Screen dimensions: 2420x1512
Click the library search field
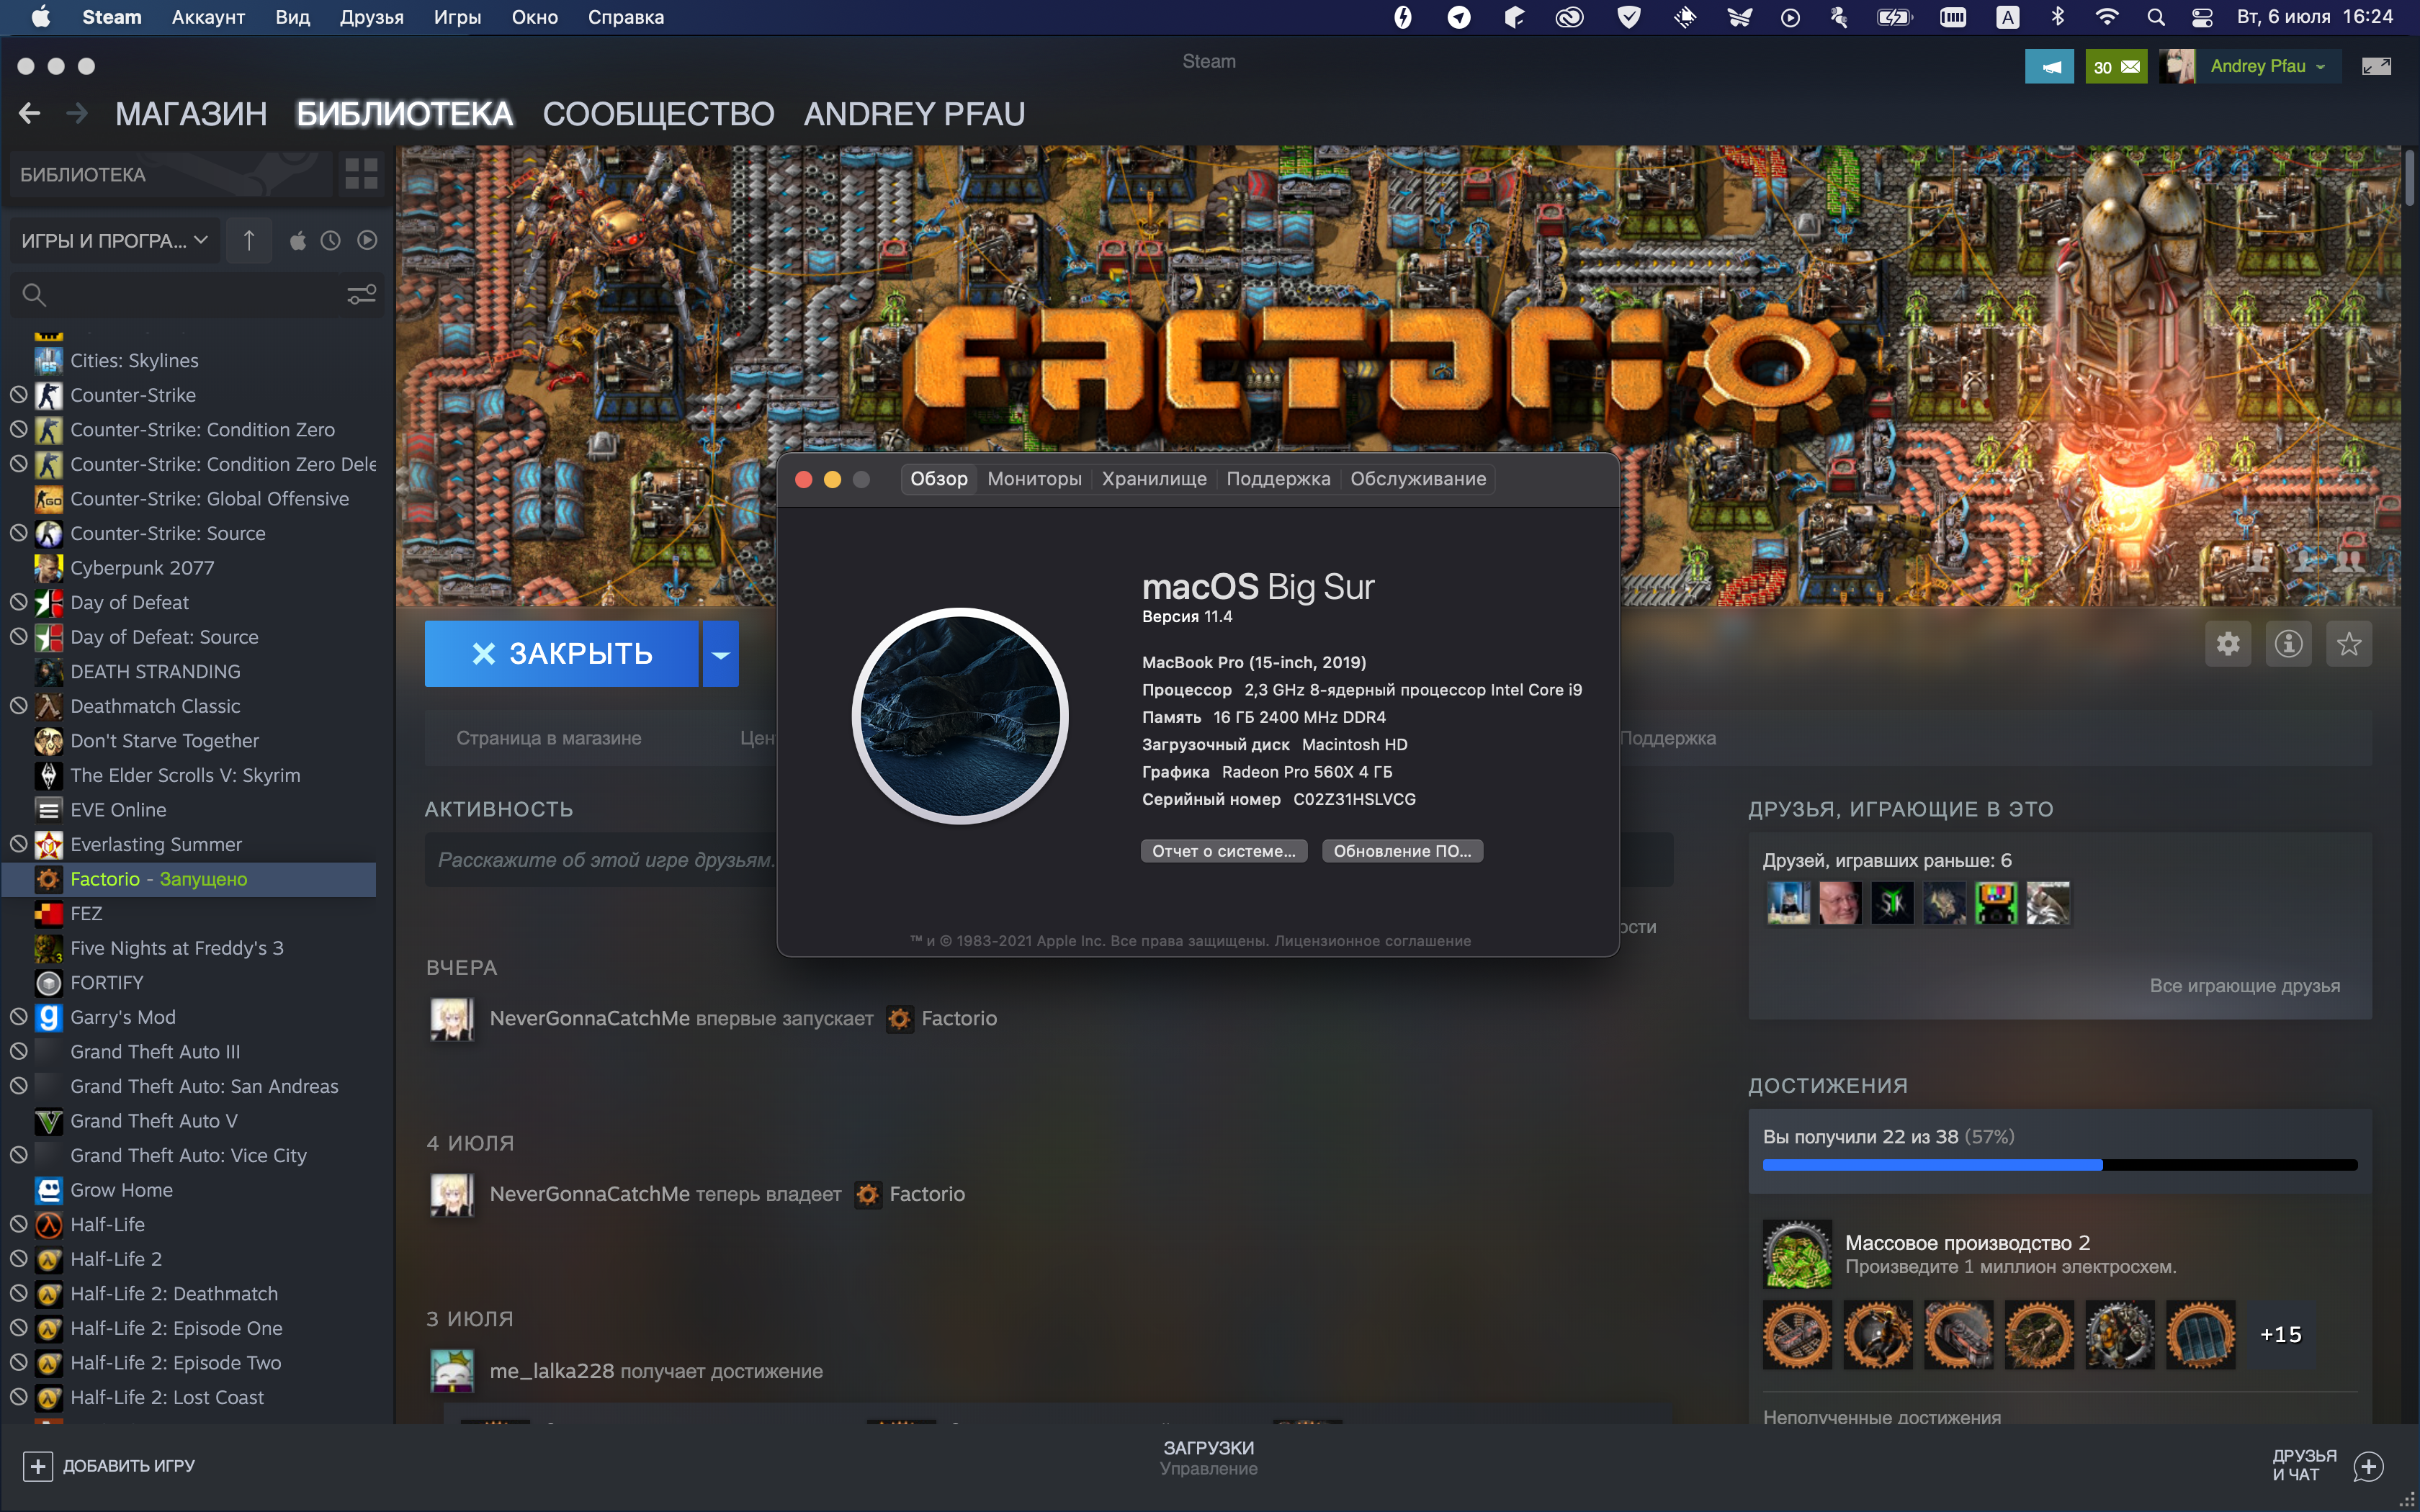point(180,294)
